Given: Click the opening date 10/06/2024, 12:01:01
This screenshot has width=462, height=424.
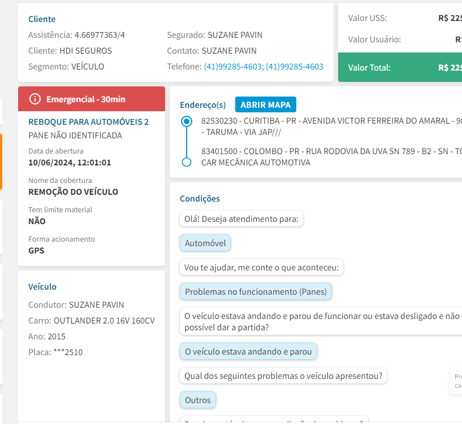Looking at the screenshot, I should (x=70, y=163).
